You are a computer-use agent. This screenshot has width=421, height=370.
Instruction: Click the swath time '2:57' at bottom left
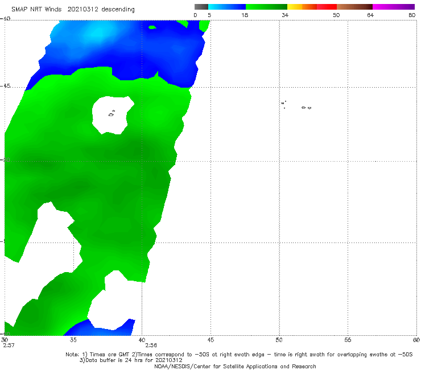(x=9, y=346)
